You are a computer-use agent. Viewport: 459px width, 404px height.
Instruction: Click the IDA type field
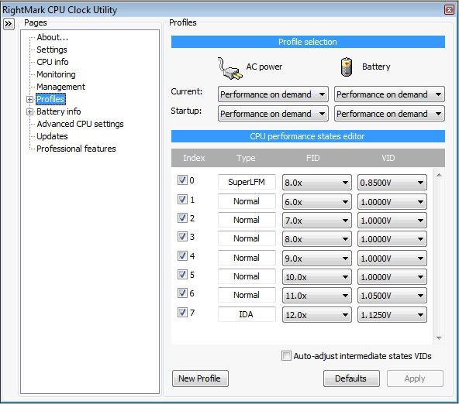tap(247, 314)
